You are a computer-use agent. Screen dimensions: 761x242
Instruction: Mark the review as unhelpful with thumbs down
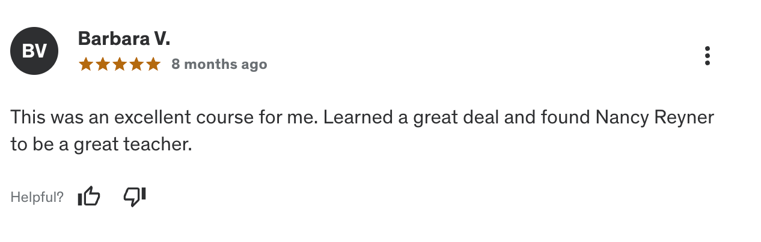[x=135, y=196]
